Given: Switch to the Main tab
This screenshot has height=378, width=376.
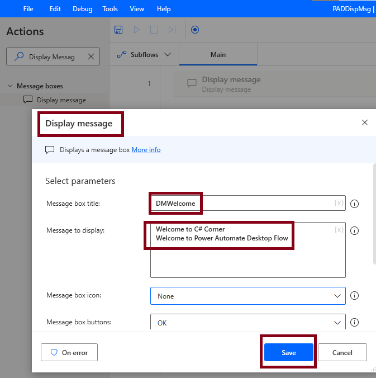Looking at the screenshot, I should pos(218,55).
